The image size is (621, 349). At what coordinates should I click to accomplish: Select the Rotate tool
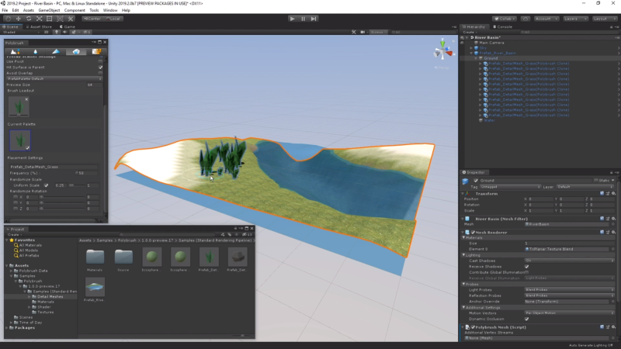pyautogui.click(x=29, y=19)
